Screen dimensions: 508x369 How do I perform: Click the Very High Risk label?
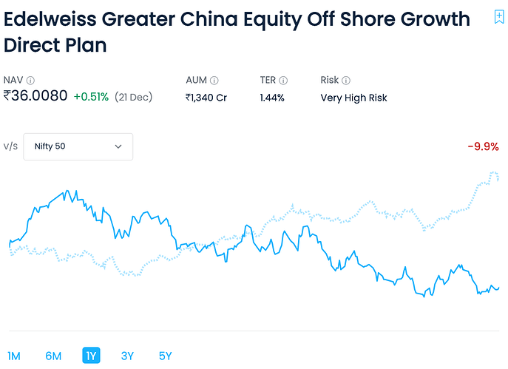click(x=353, y=97)
